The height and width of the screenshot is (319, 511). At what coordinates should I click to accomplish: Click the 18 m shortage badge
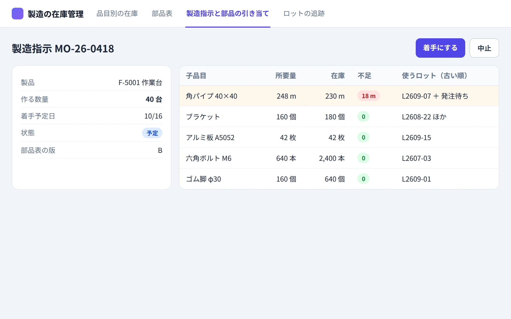click(x=369, y=96)
